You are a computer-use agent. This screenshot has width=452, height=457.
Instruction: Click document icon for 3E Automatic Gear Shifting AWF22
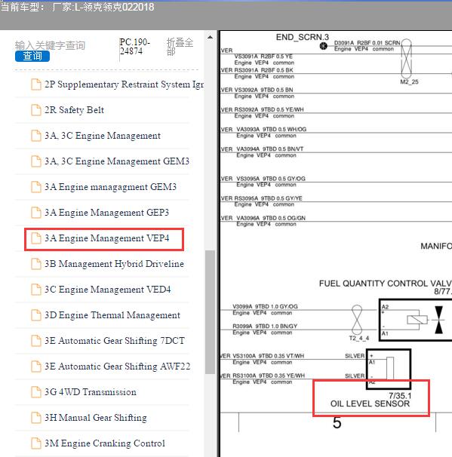36,367
